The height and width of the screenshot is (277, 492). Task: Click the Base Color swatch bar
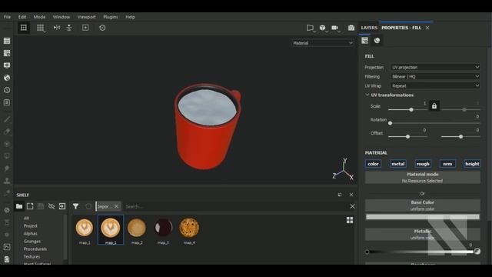point(422,217)
